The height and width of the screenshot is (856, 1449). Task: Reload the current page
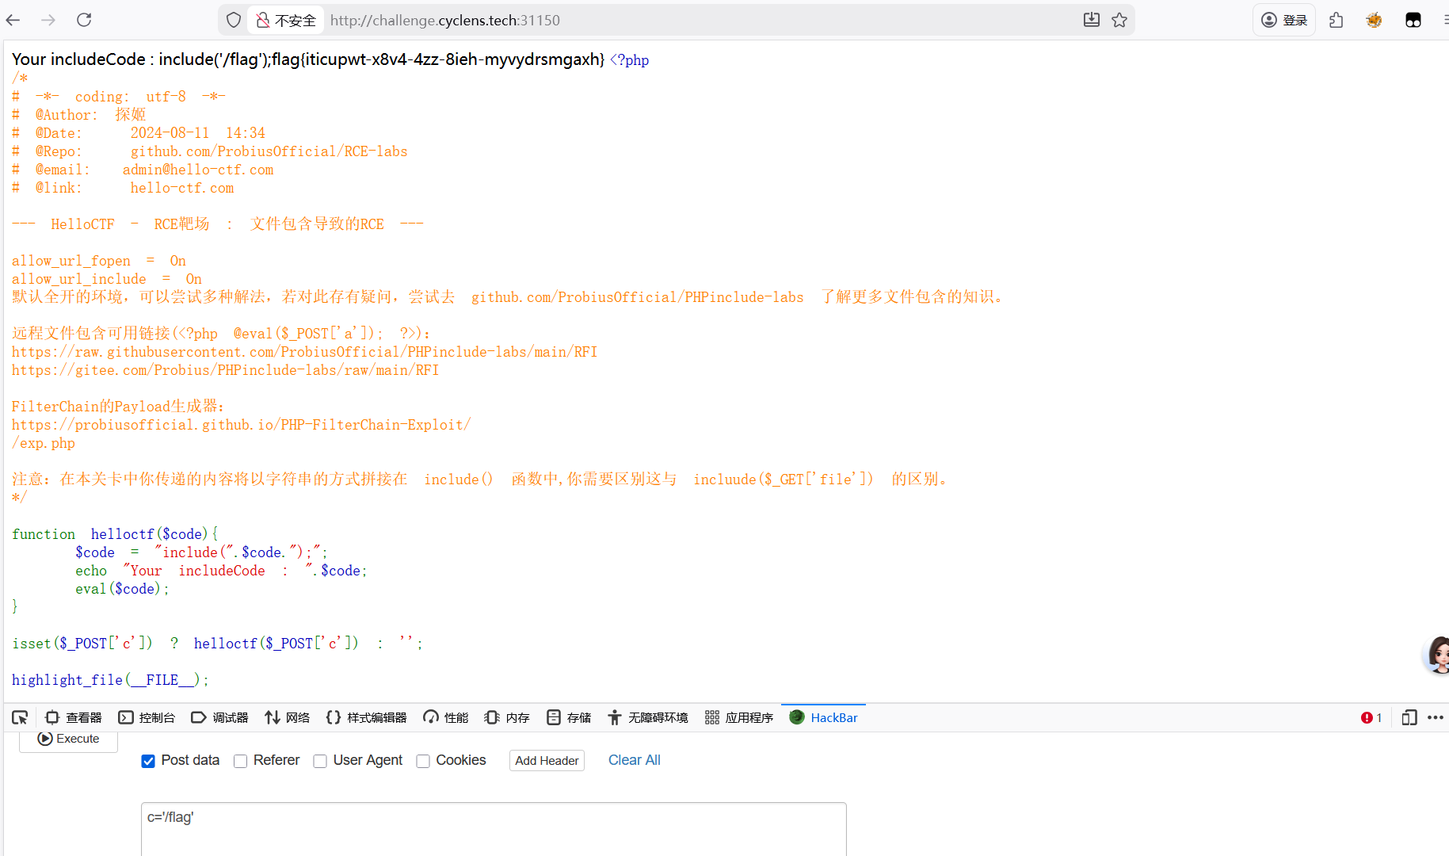(x=84, y=20)
